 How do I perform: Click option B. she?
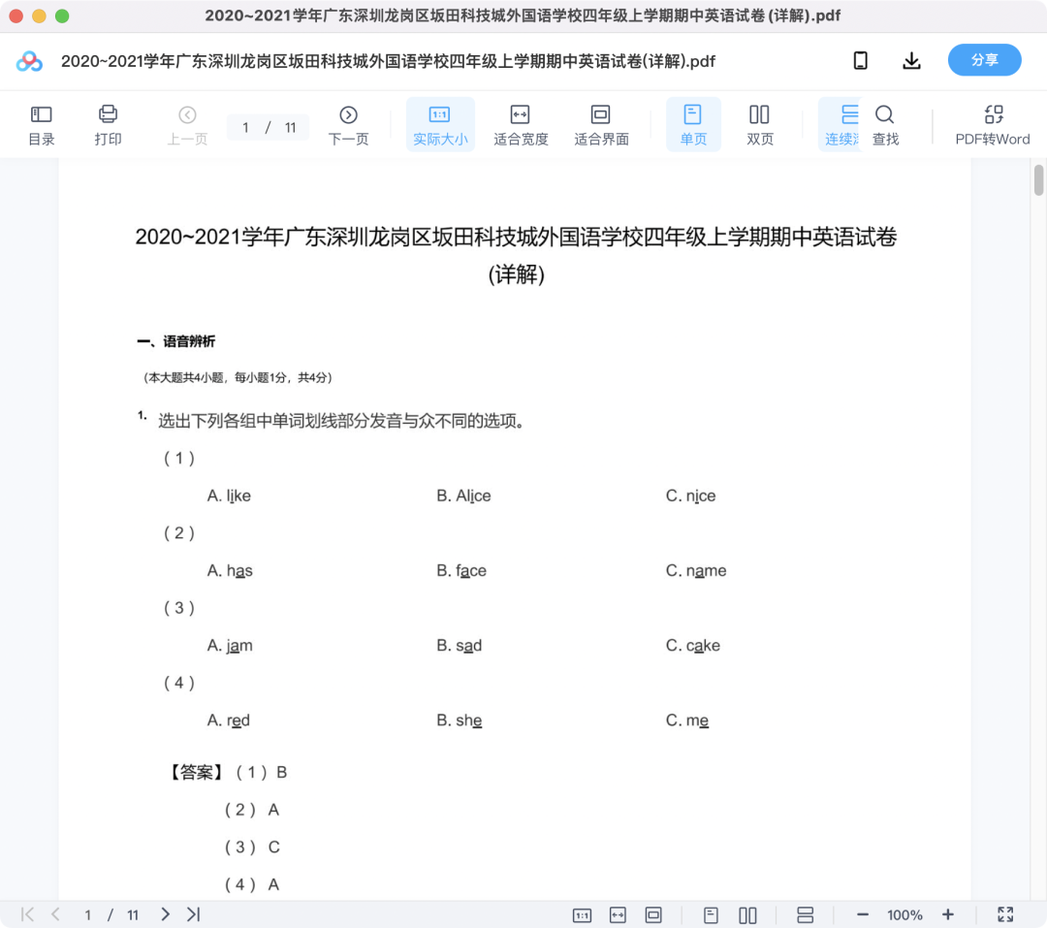point(459,720)
